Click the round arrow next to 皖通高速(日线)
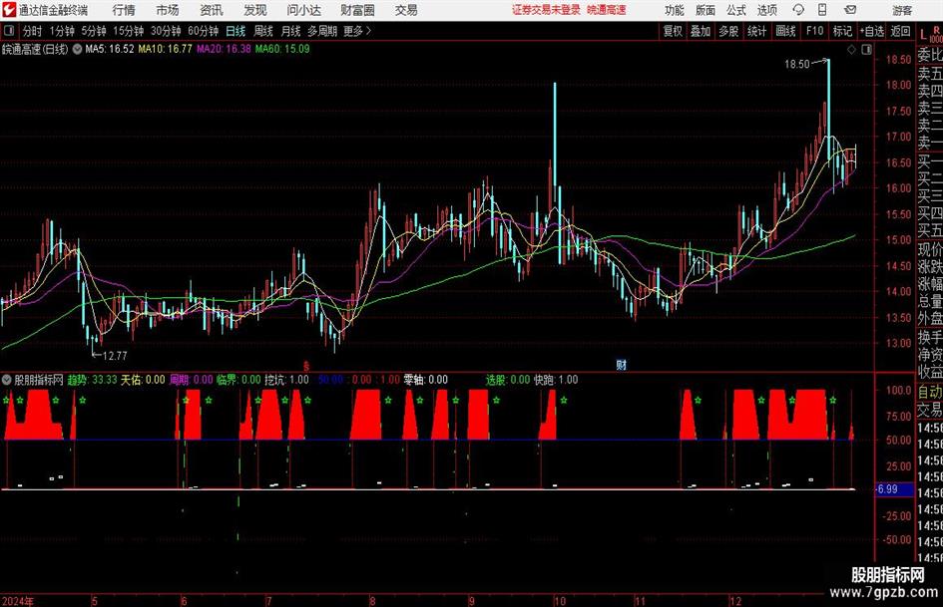The width and height of the screenshot is (943, 607). click(x=77, y=49)
